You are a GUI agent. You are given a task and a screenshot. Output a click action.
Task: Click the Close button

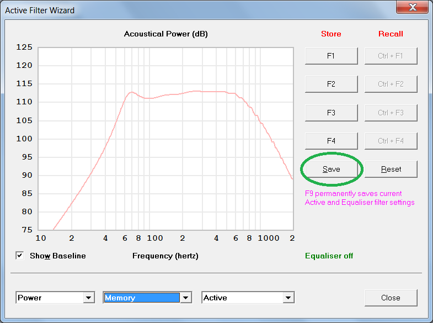click(391, 298)
